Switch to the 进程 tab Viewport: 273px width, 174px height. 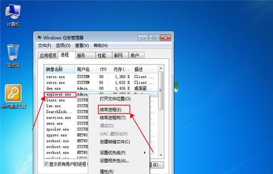point(67,55)
